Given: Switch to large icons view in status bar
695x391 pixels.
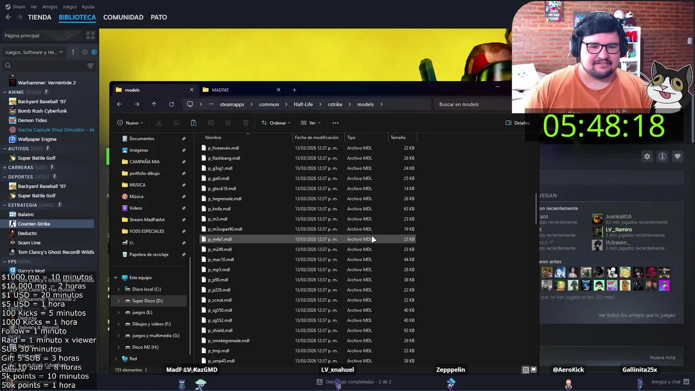Looking at the screenshot, I should (x=533, y=370).
